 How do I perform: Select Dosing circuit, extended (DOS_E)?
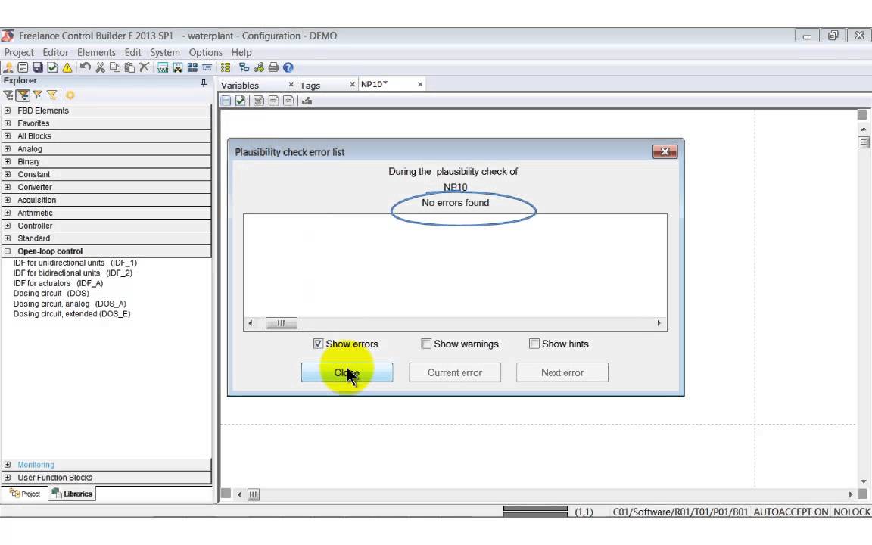point(72,313)
